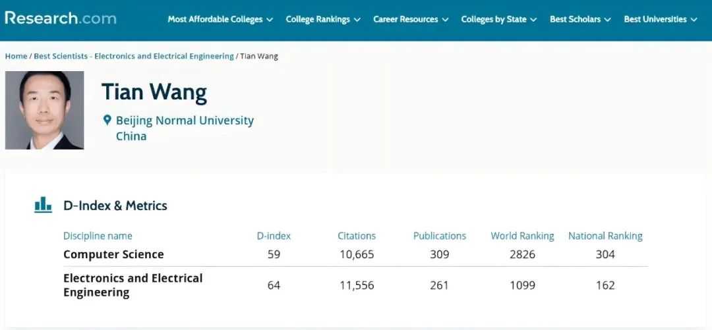Click the bar chart metrics icon

click(x=43, y=205)
